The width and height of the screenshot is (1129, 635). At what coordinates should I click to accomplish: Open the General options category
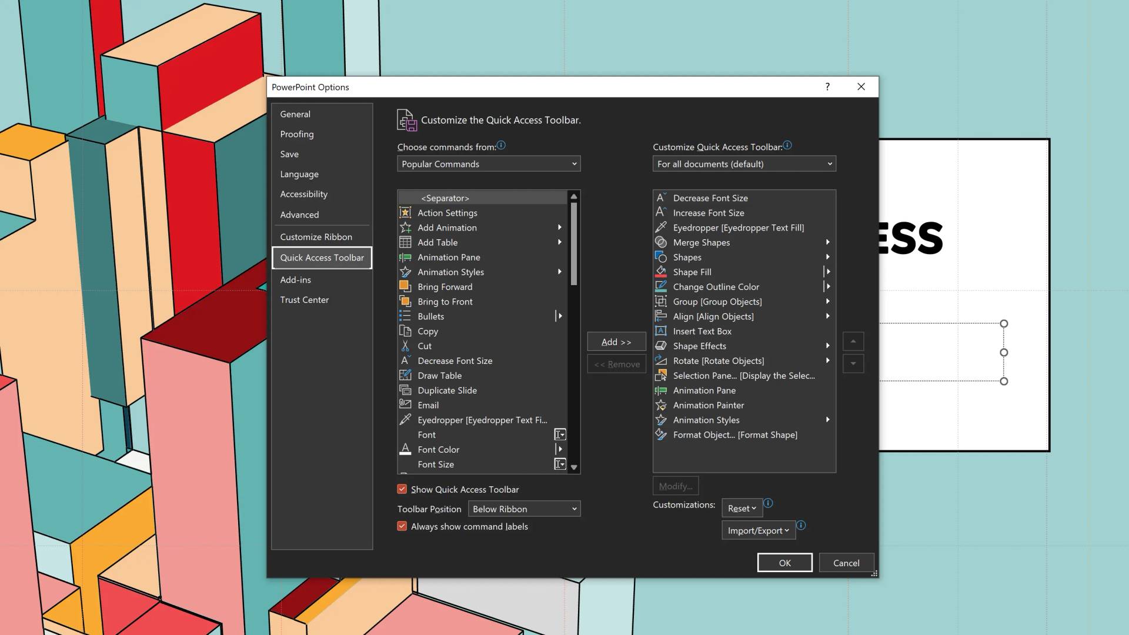coord(322,114)
